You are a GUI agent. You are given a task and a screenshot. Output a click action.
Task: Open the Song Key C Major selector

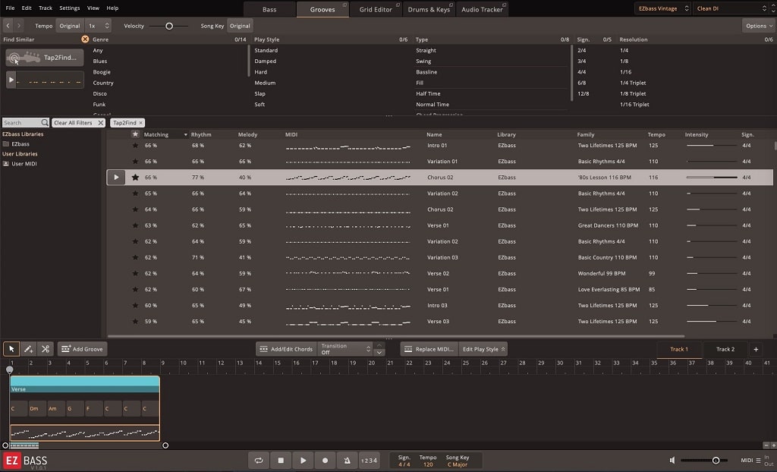pyautogui.click(x=458, y=461)
